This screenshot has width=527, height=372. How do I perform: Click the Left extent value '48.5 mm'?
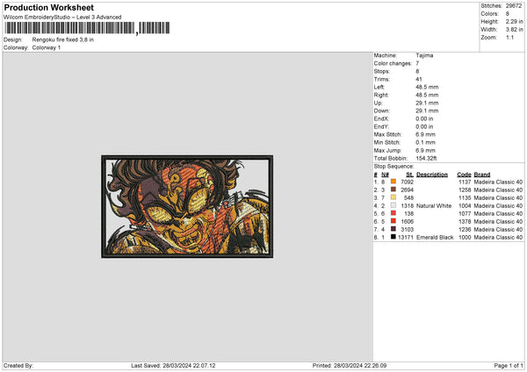(x=427, y=87)
